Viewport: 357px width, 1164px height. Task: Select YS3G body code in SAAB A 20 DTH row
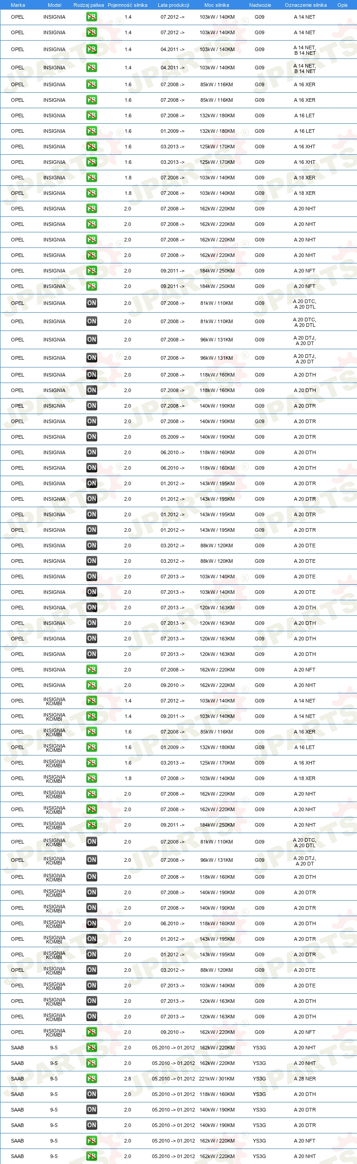click(x=259, y=1094)
